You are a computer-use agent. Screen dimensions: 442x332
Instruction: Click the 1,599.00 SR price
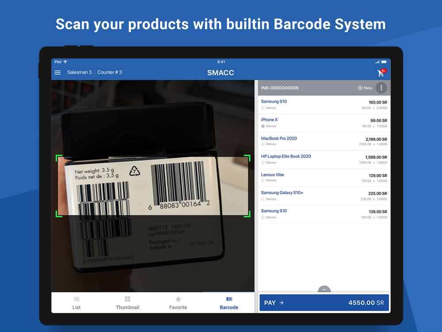point(376,157)
